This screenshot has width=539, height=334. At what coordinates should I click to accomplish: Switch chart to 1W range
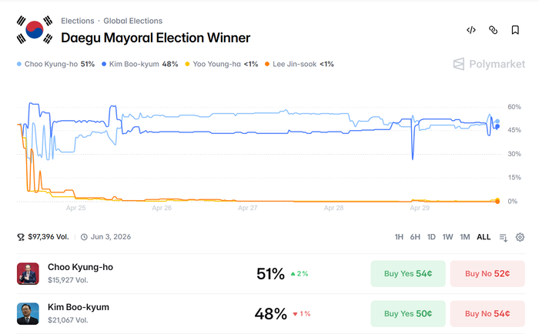pyautogui.click(x=447, y=237)
